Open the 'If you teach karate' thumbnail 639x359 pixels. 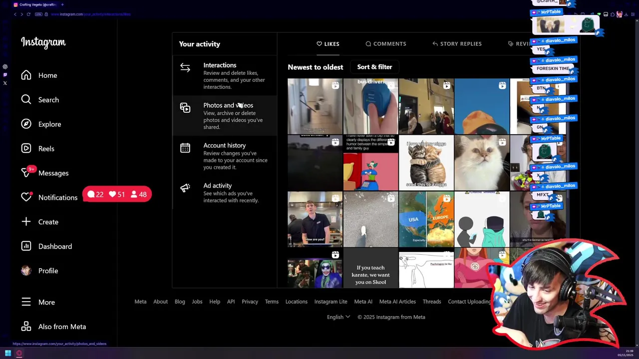[x=370, y=268]
